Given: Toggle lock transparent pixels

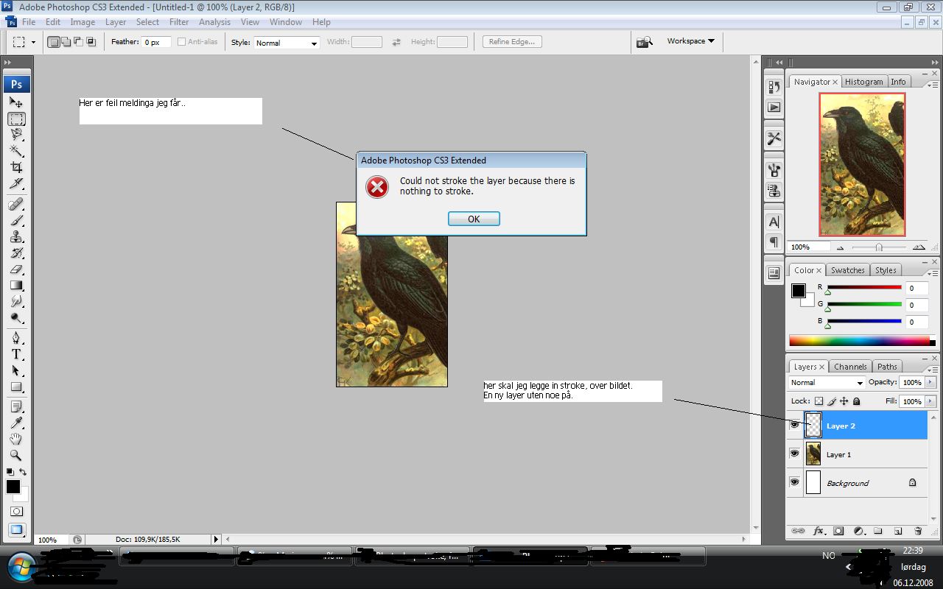Looking at the screenshot, I should coord(818,401).
